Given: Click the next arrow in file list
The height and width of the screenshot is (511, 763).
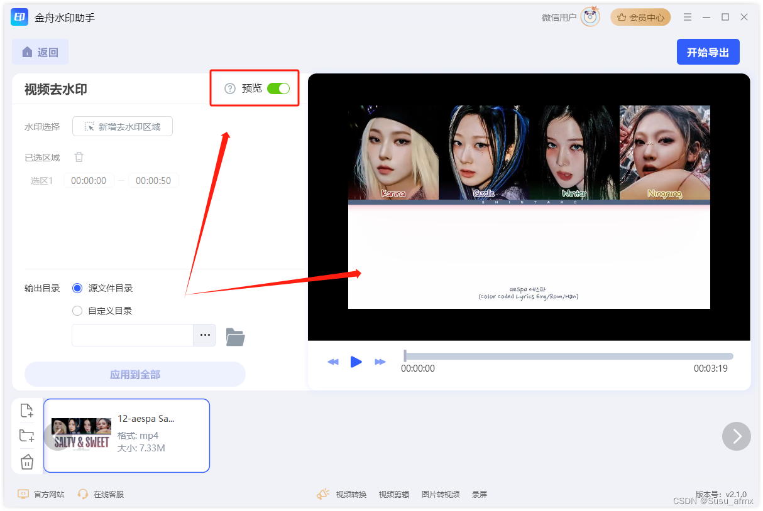Looking at the screenshot, I should (x=737, y=436).
